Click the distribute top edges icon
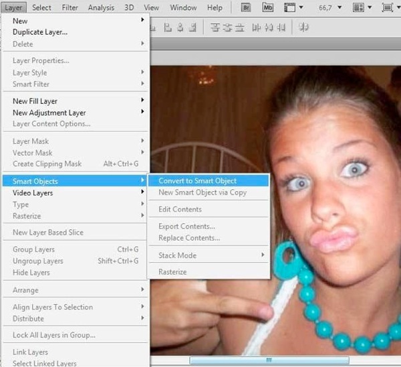 coord(216,28)
